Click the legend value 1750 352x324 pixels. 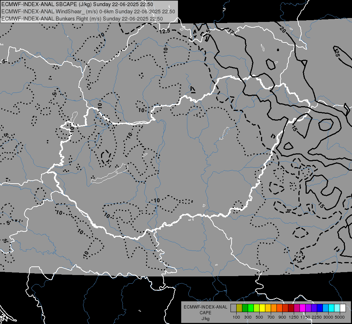coord(305,317)
